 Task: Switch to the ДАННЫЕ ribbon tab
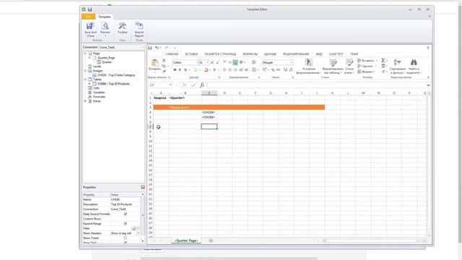pyautogui.click(x=270, y=54)
